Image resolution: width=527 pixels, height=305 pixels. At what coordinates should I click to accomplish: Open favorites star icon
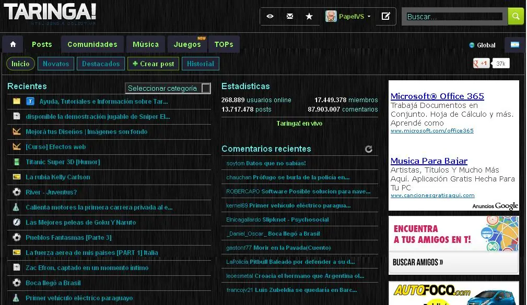click(309, 16)
